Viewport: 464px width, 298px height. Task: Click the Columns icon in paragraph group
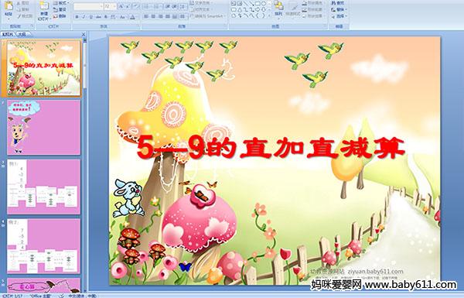pos(183,16)
